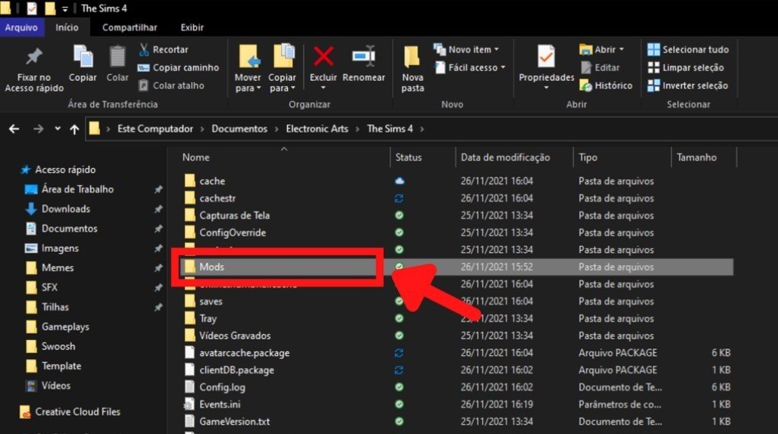Click Este Computador in the address bar
Viewport: 778px width, 434px height.
pyautogui.click(x=155, y=129)
